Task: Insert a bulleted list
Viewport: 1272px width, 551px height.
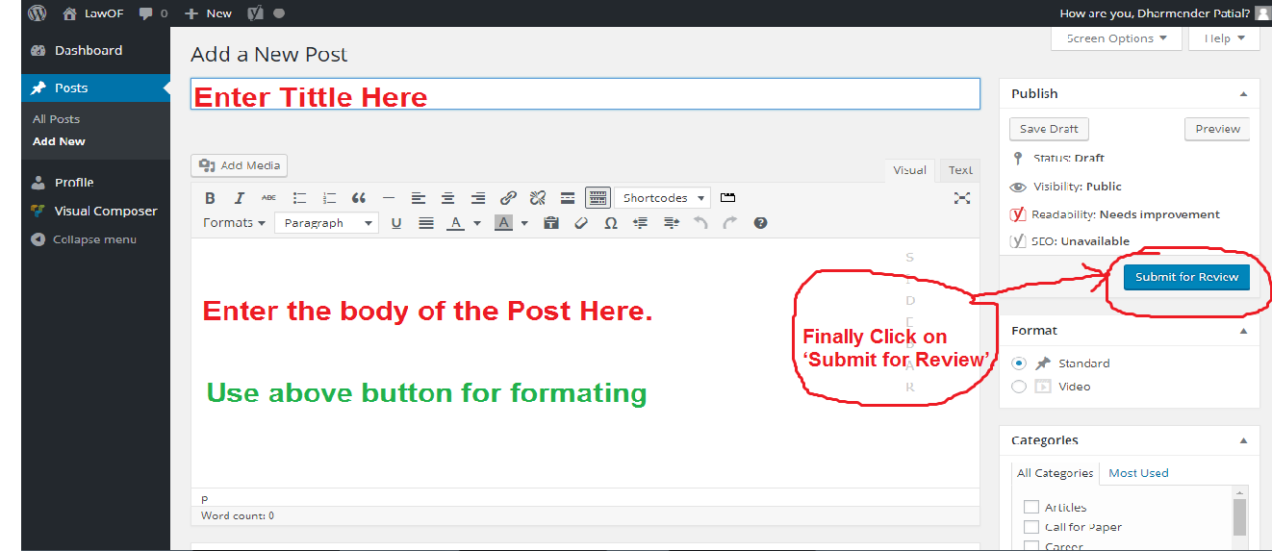Action: point(299,198)
